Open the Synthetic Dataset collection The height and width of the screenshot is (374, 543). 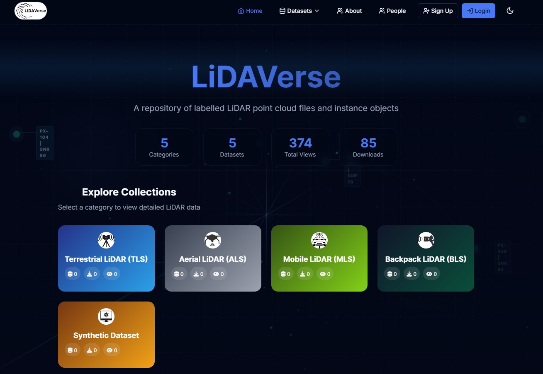point(106,335)
